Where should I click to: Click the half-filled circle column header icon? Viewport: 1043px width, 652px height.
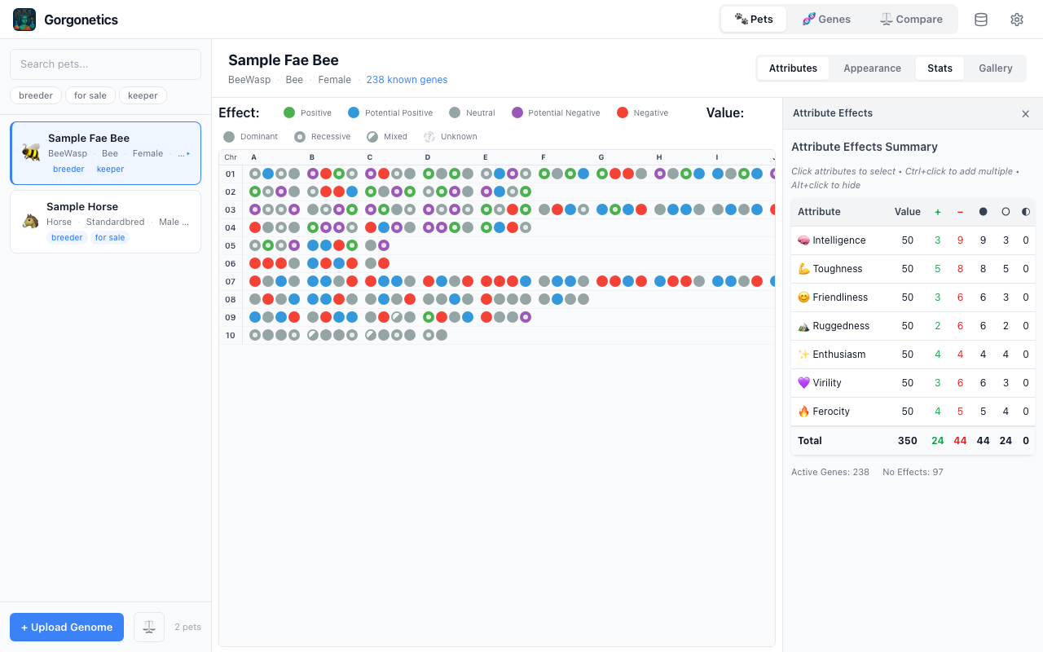[x=1026, y=212]
